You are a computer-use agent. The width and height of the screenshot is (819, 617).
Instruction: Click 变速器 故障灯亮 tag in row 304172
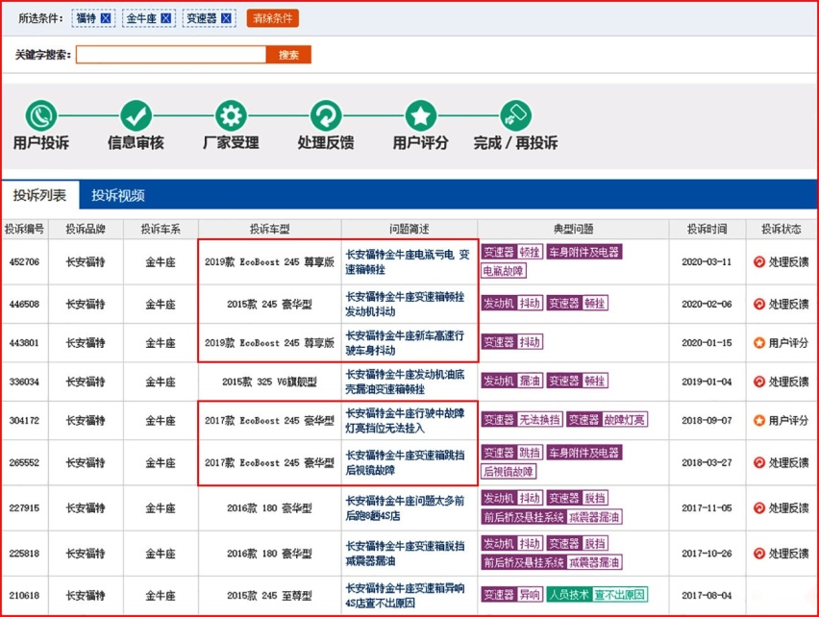point(608,419)
